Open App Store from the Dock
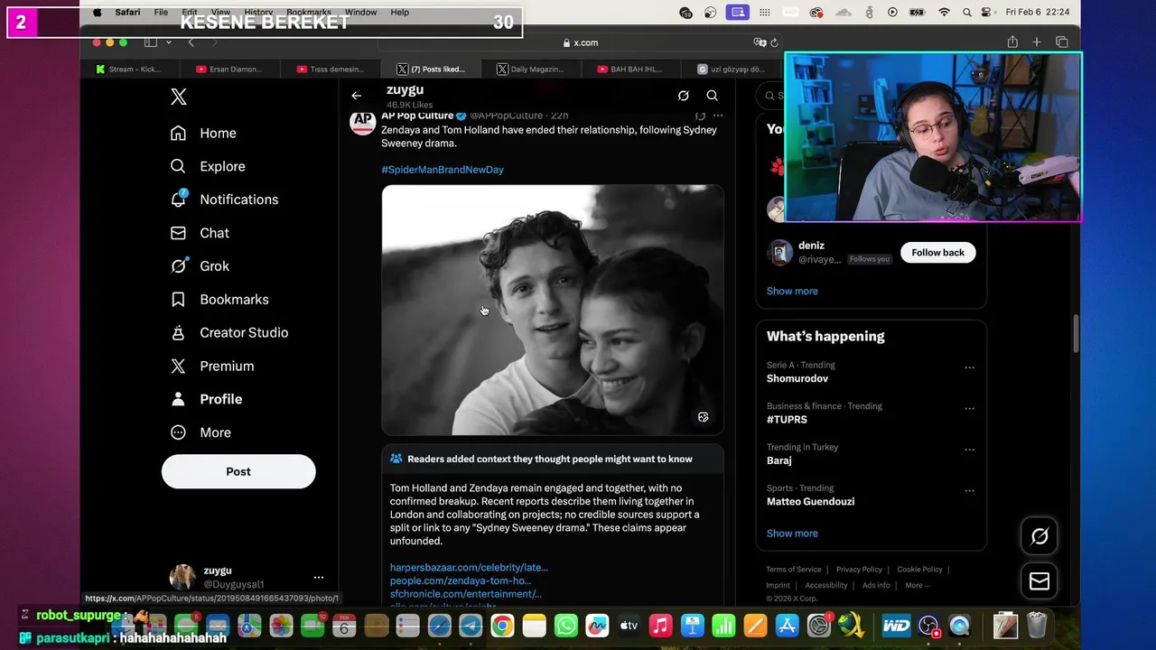Image resolution: width=1156 pixels, height=650 pixels. [787, 625]
